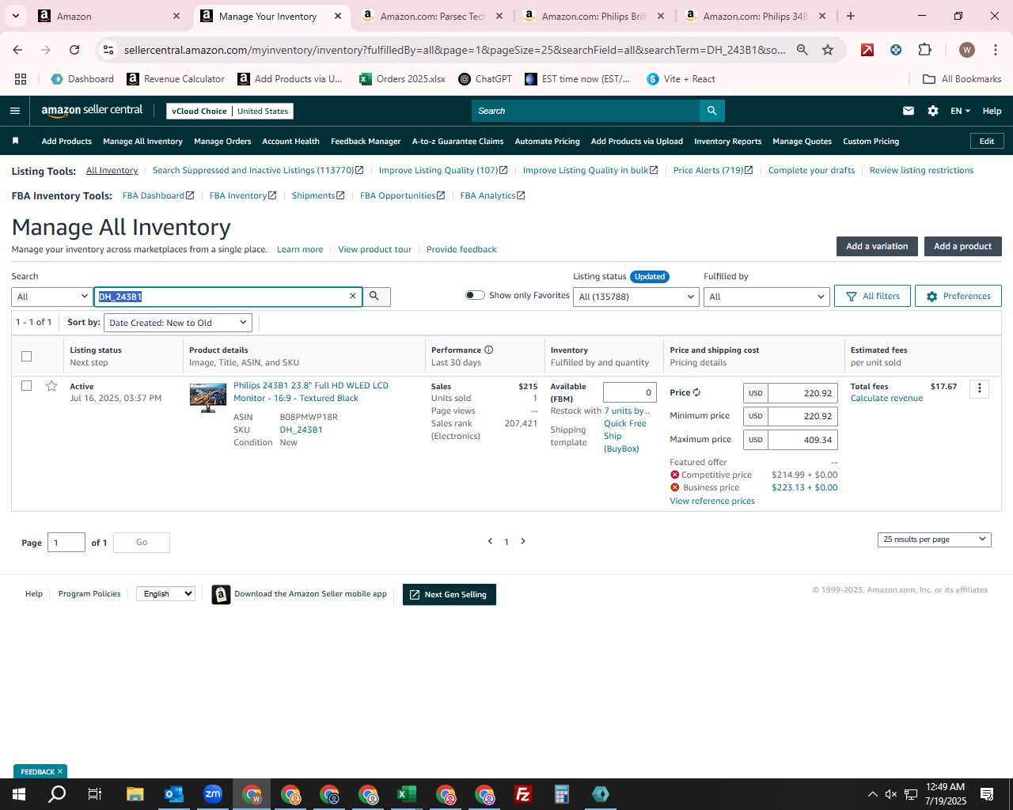This screenshot has height=810, width=1013.
Task: Open Excel from the taskbar
Action: point(407,794)
